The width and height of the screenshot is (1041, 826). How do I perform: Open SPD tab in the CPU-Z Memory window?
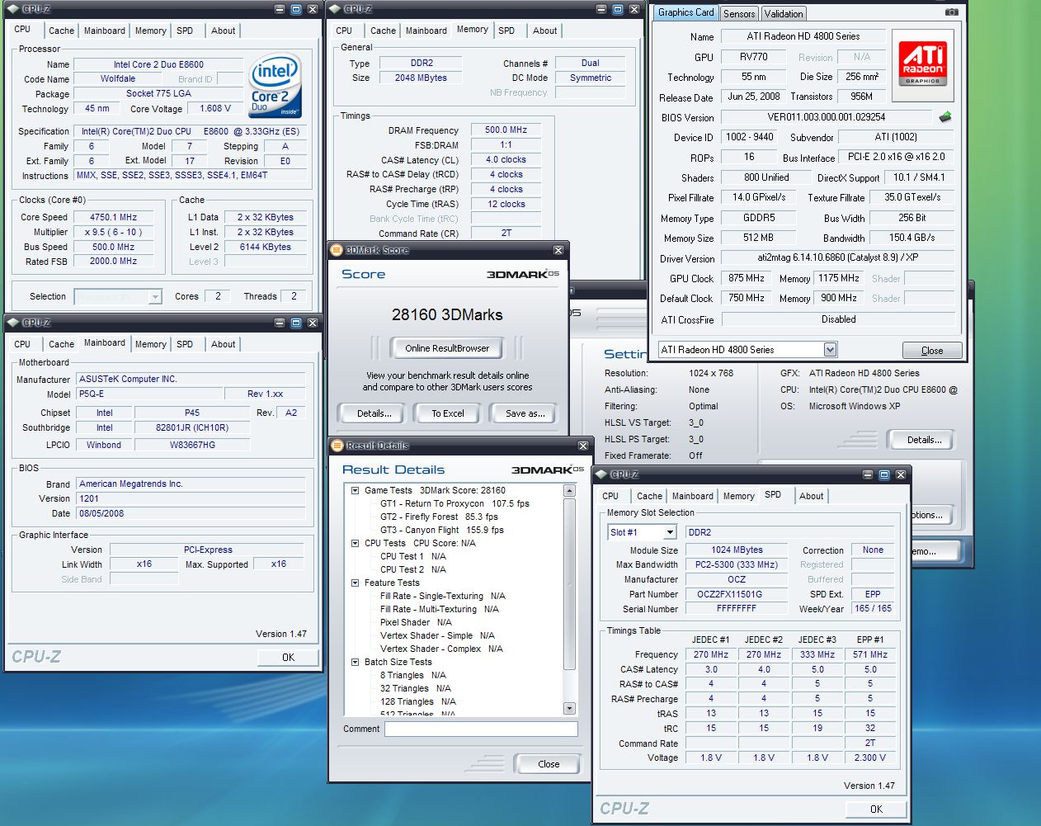[x=506, y=31]
